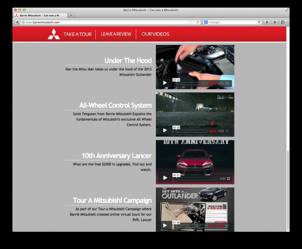This screenshot has width=302, height=249.
Task: Play the Tour A Mitsubishi Campaign video
Action: click(165, 225)
